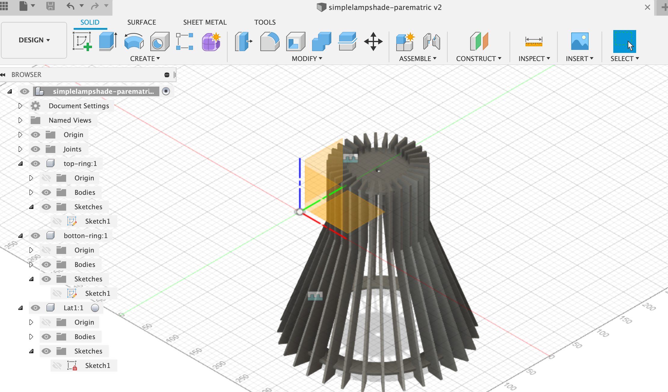This screenshot has height=392, width=668.
Task: Select the New Component tool
Action: point(405,41)
